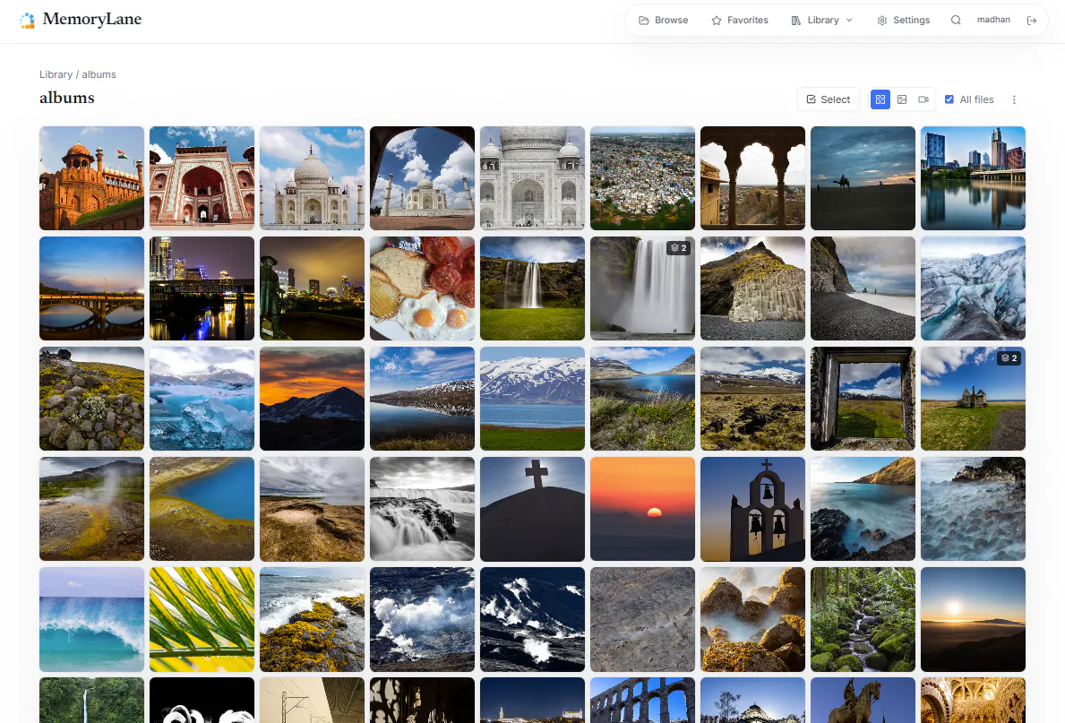Open the basalt column cliff photo
The image size is (1065, 723).
click(752, 288)
